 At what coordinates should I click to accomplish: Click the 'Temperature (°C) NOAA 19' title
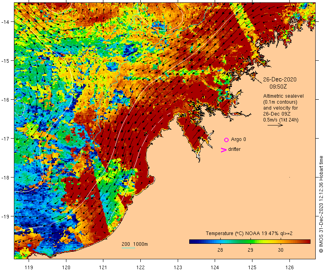237,233
